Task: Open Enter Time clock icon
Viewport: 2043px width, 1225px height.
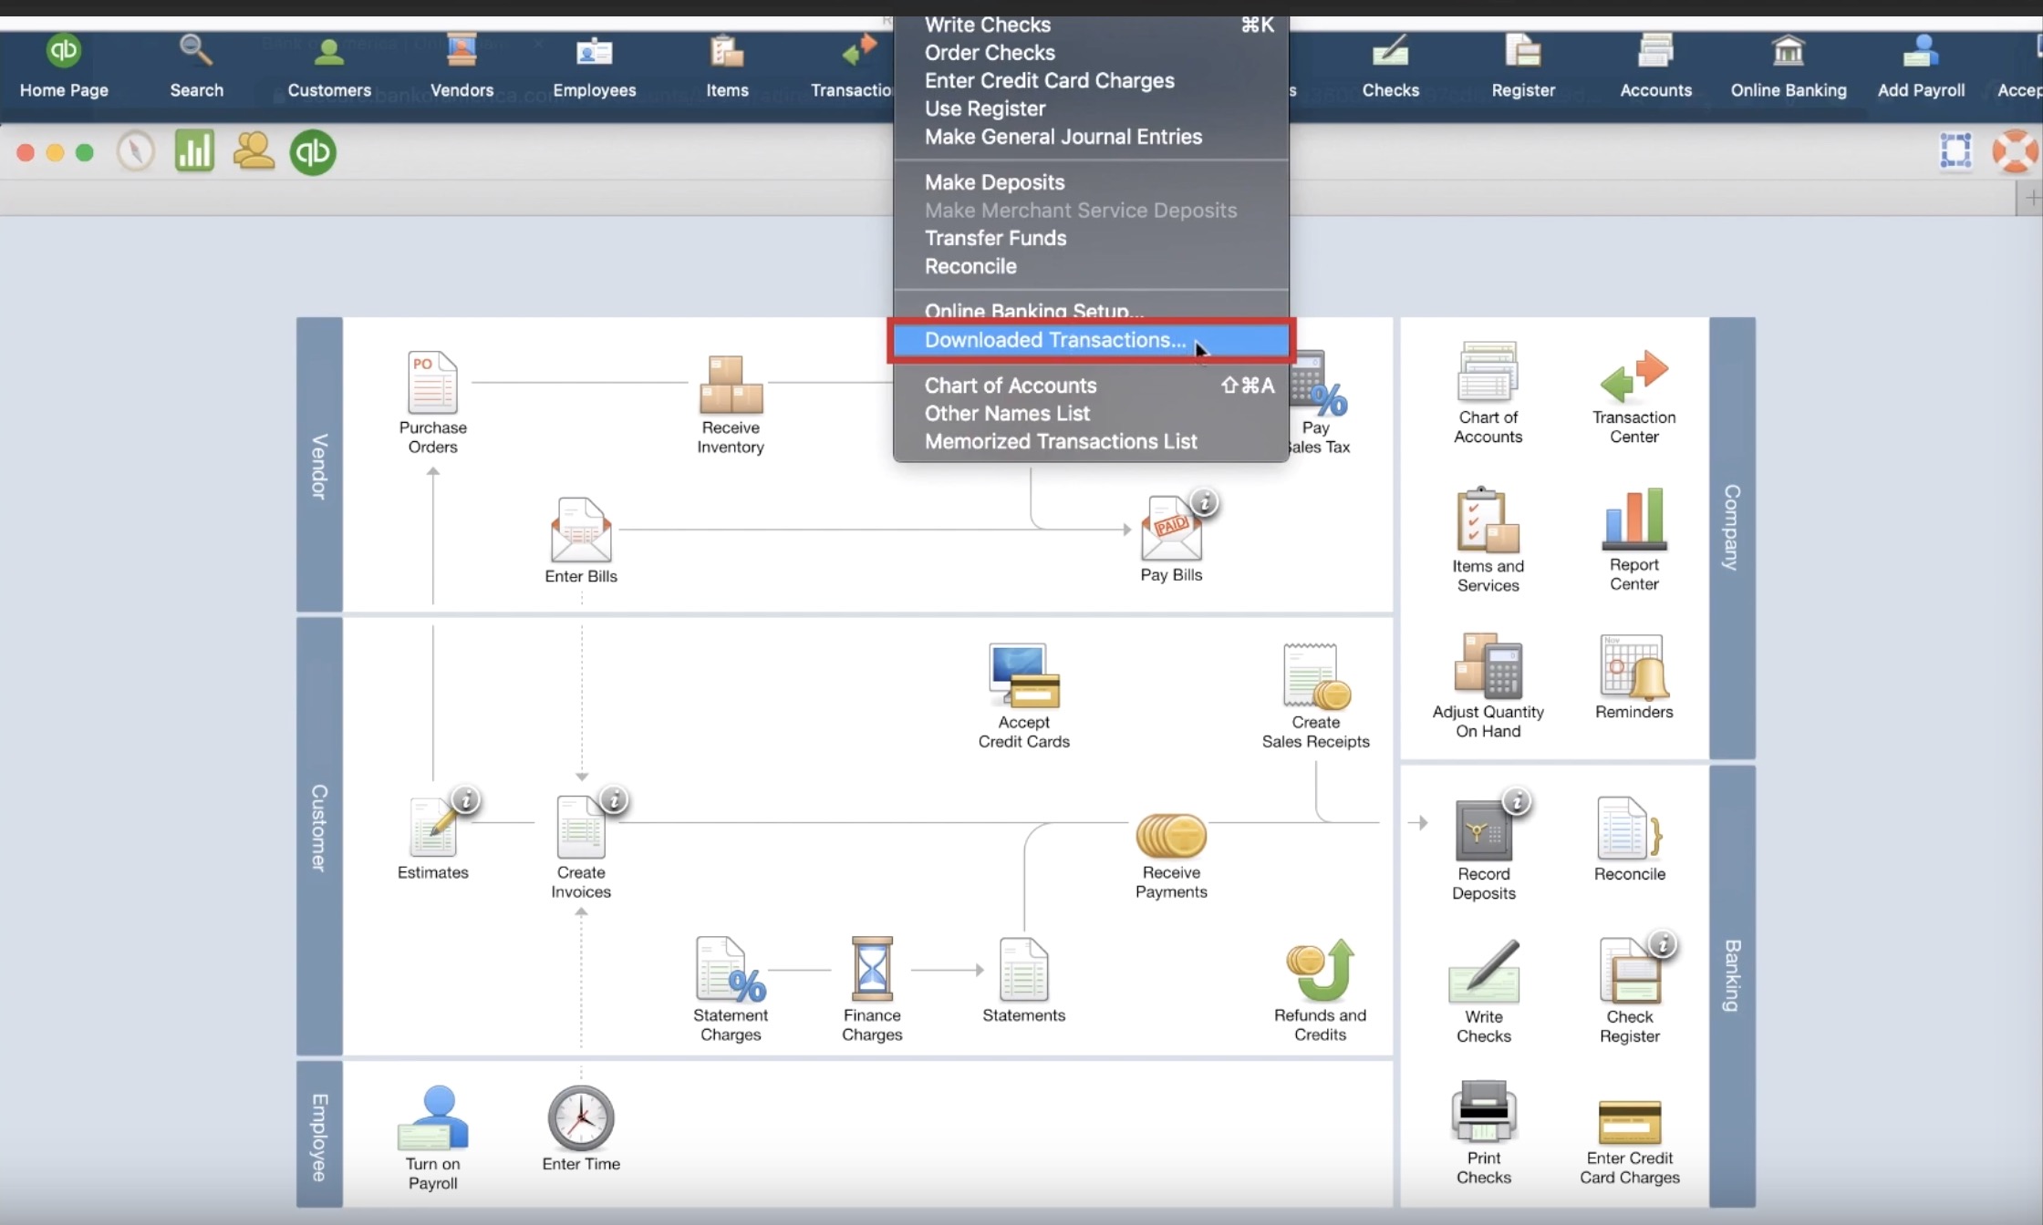Action: pos(581,1117)
